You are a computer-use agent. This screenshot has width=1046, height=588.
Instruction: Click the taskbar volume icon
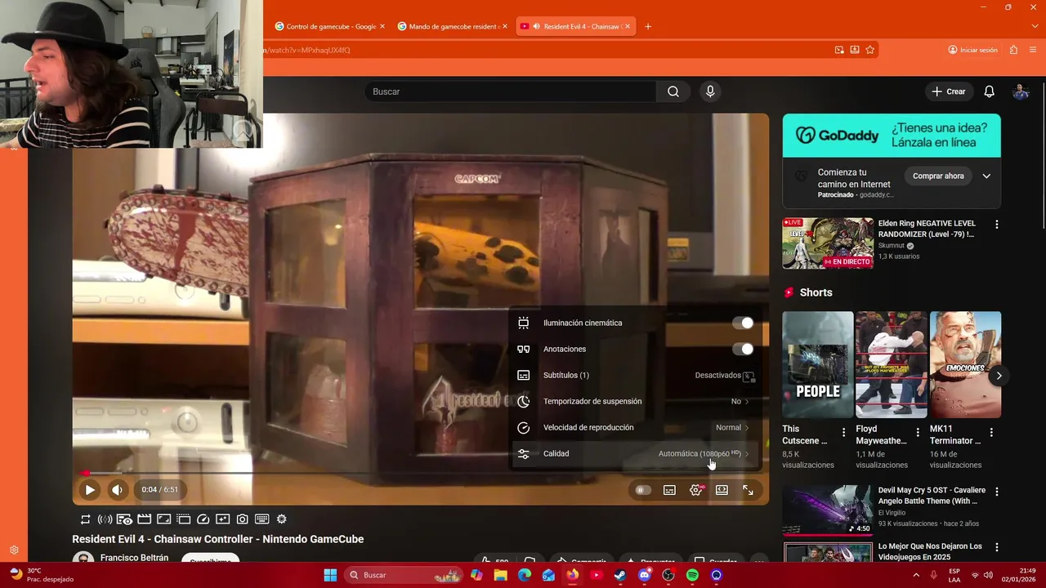(987, 575)
